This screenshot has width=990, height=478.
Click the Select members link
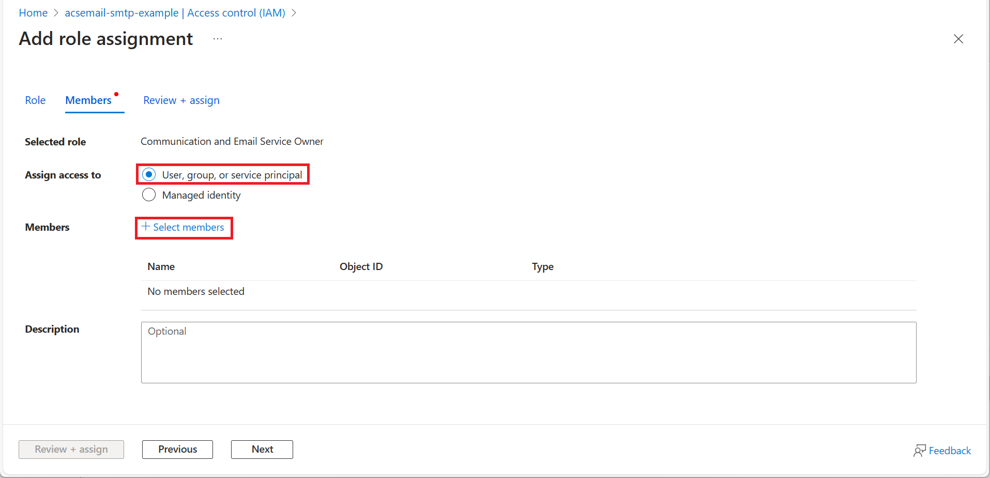click(x=188, y=227)
